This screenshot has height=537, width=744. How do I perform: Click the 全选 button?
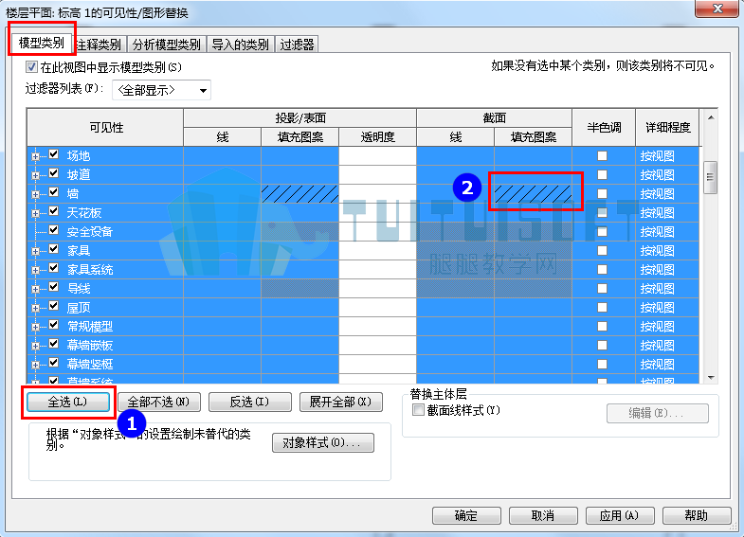pyautogui.click(x=68, y=402)
